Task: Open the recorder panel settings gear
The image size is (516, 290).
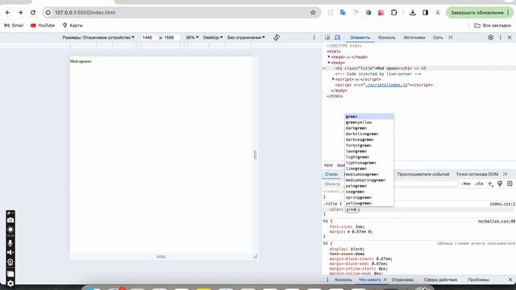Action: (x=10, y=284)
